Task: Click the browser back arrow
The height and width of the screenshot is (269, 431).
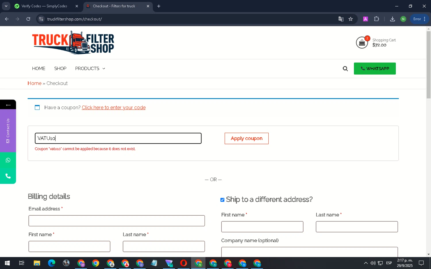Action: coord(7,19)
